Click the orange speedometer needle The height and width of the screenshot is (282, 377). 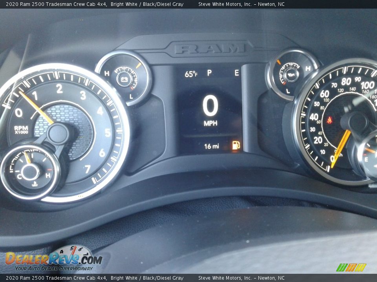(x=340, y=148)
